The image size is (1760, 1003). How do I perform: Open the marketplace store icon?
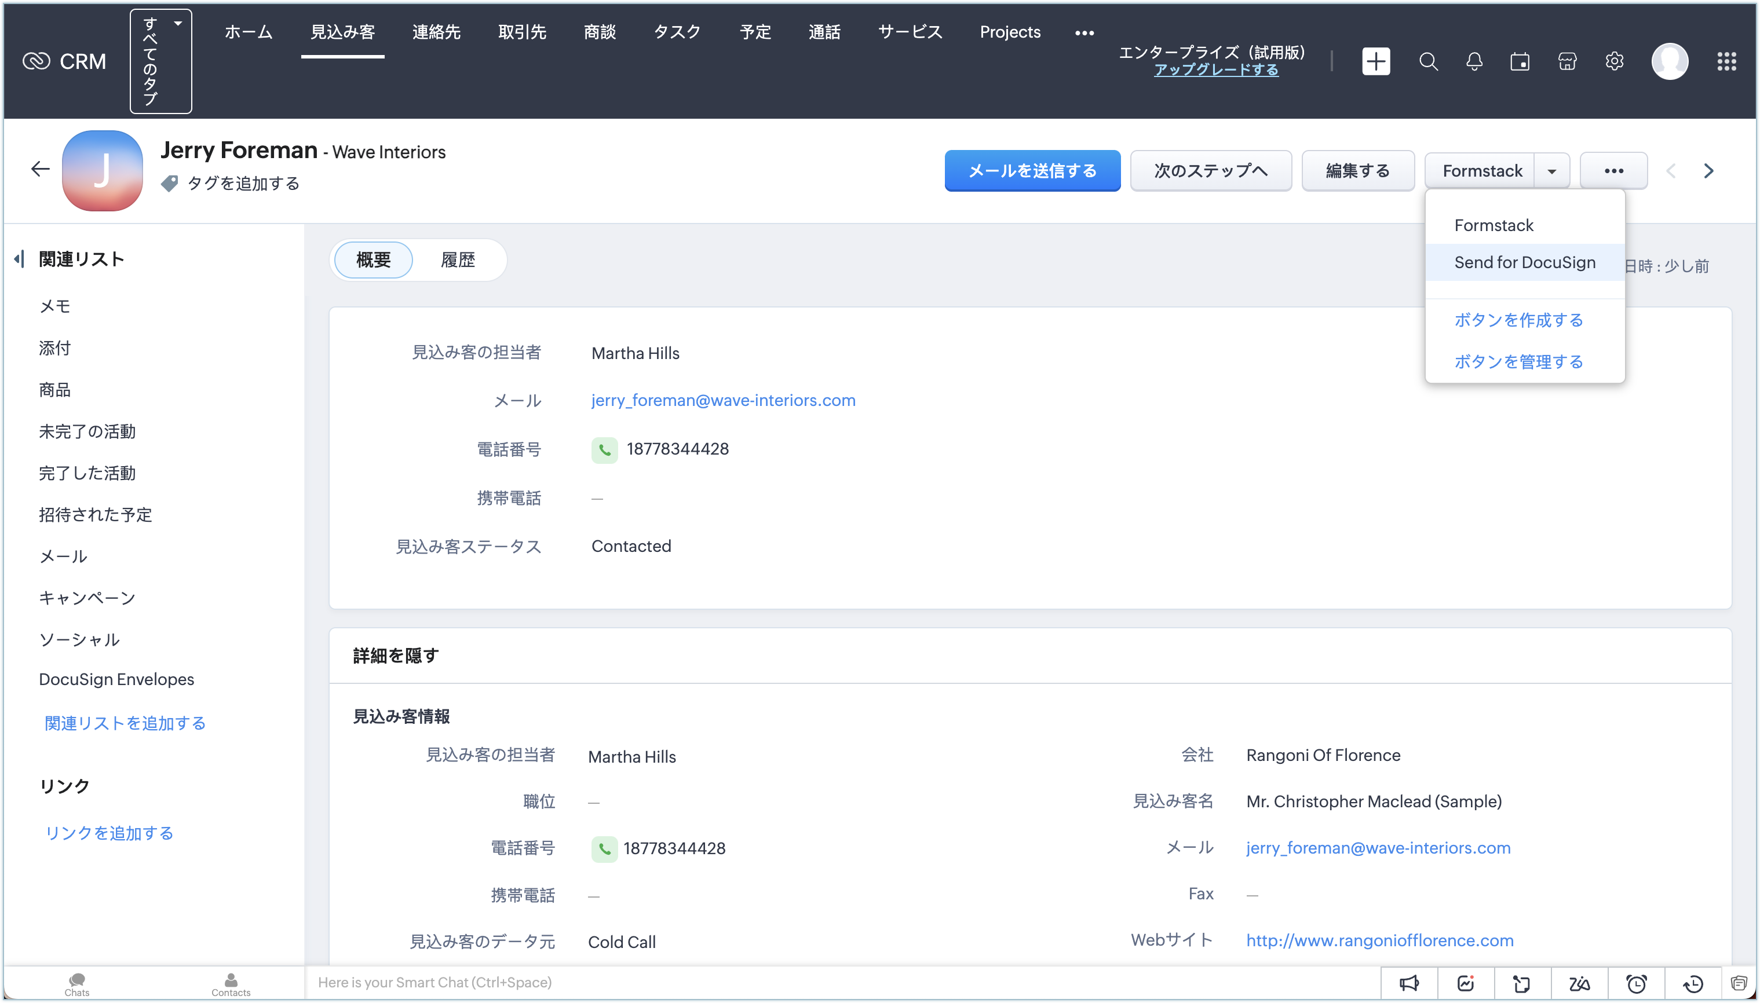tap(1567, 61)
